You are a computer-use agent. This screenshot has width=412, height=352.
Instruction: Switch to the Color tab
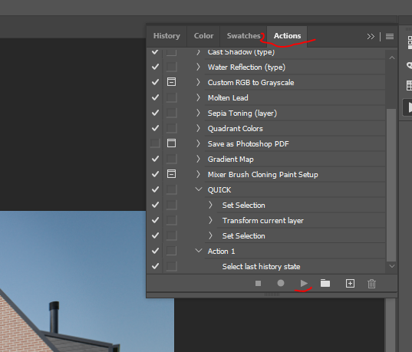[x=203, y=36]
